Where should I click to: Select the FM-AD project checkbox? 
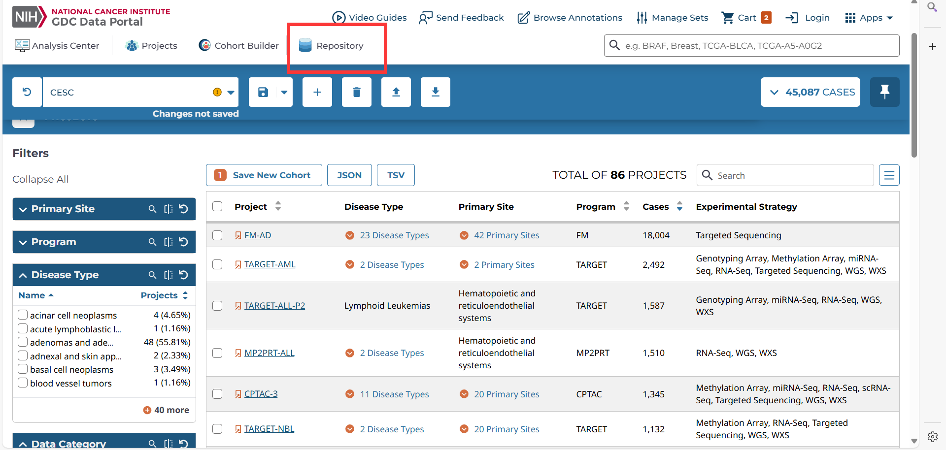[x=217, y=235]
